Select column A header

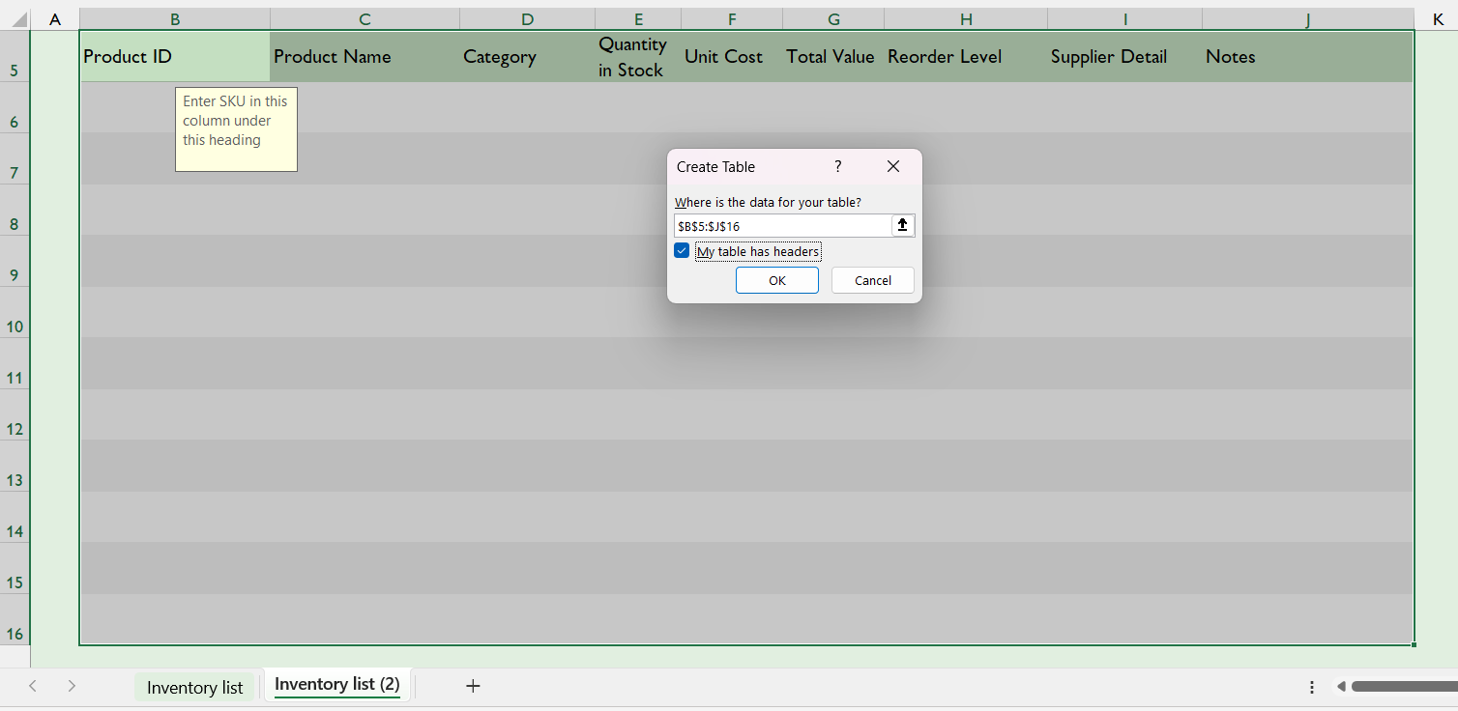tap(55, 18)
